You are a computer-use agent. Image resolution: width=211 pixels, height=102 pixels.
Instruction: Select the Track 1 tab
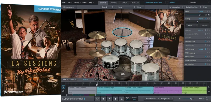pyautogui.click(x=85, y=80)
